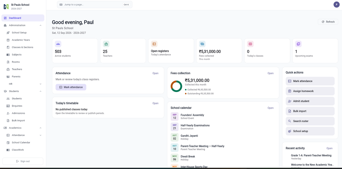The height and width of the screenshot is (169, 342).
Task: Expand the Attendance submenu chevron in sidebar
Action: [x=41, y=135]
